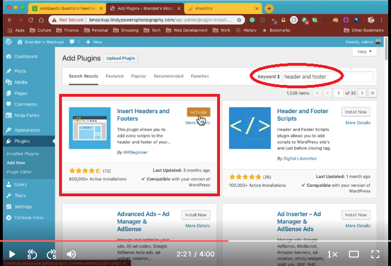Open Brandon's Mockups home icon link
The height and width of the screenshot is (266, 391).
click(x=20, y=42)
